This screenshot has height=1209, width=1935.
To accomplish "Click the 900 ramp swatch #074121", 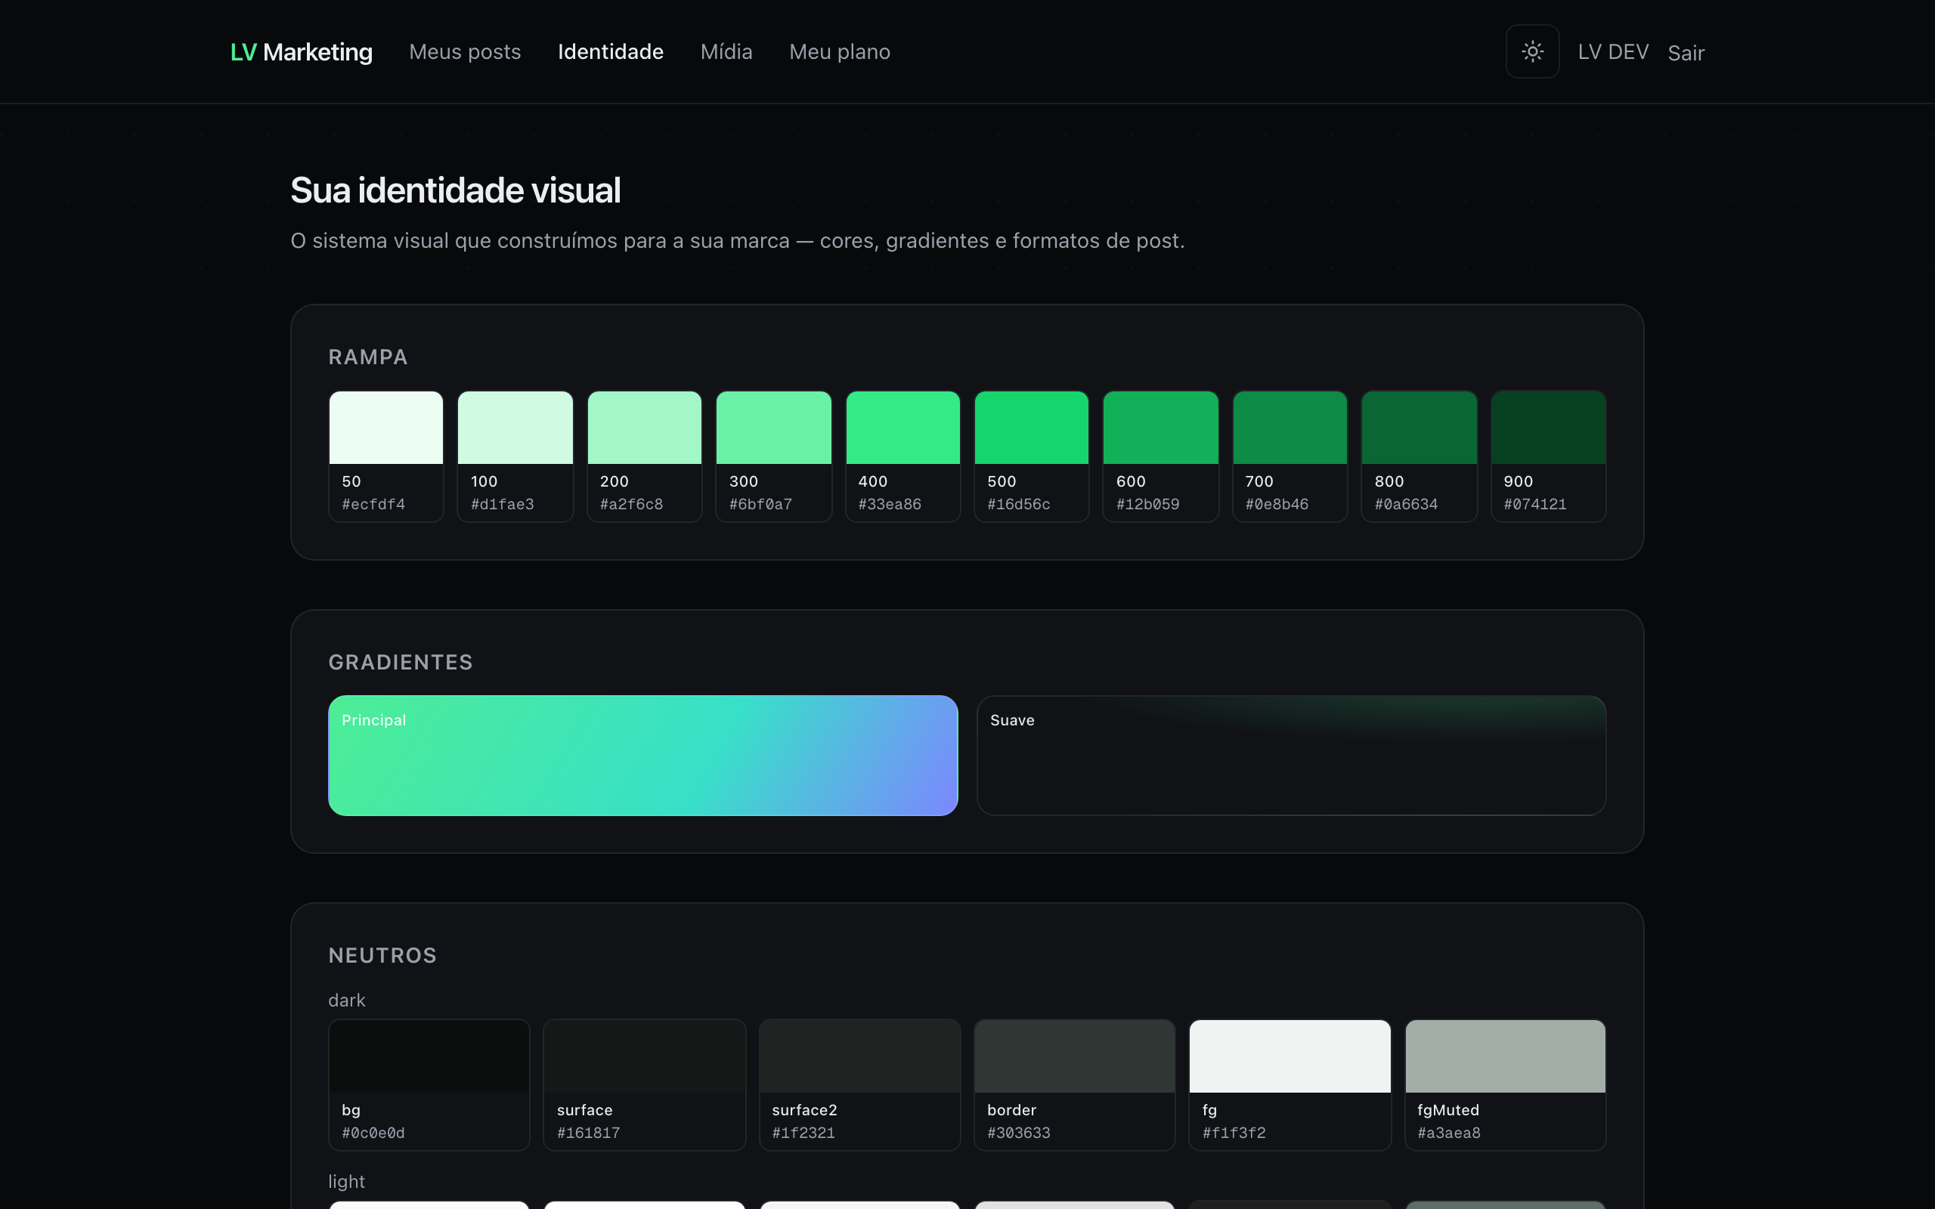I will click(1548, 456).
